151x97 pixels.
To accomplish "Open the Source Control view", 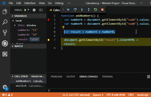I will click(5, 33).
